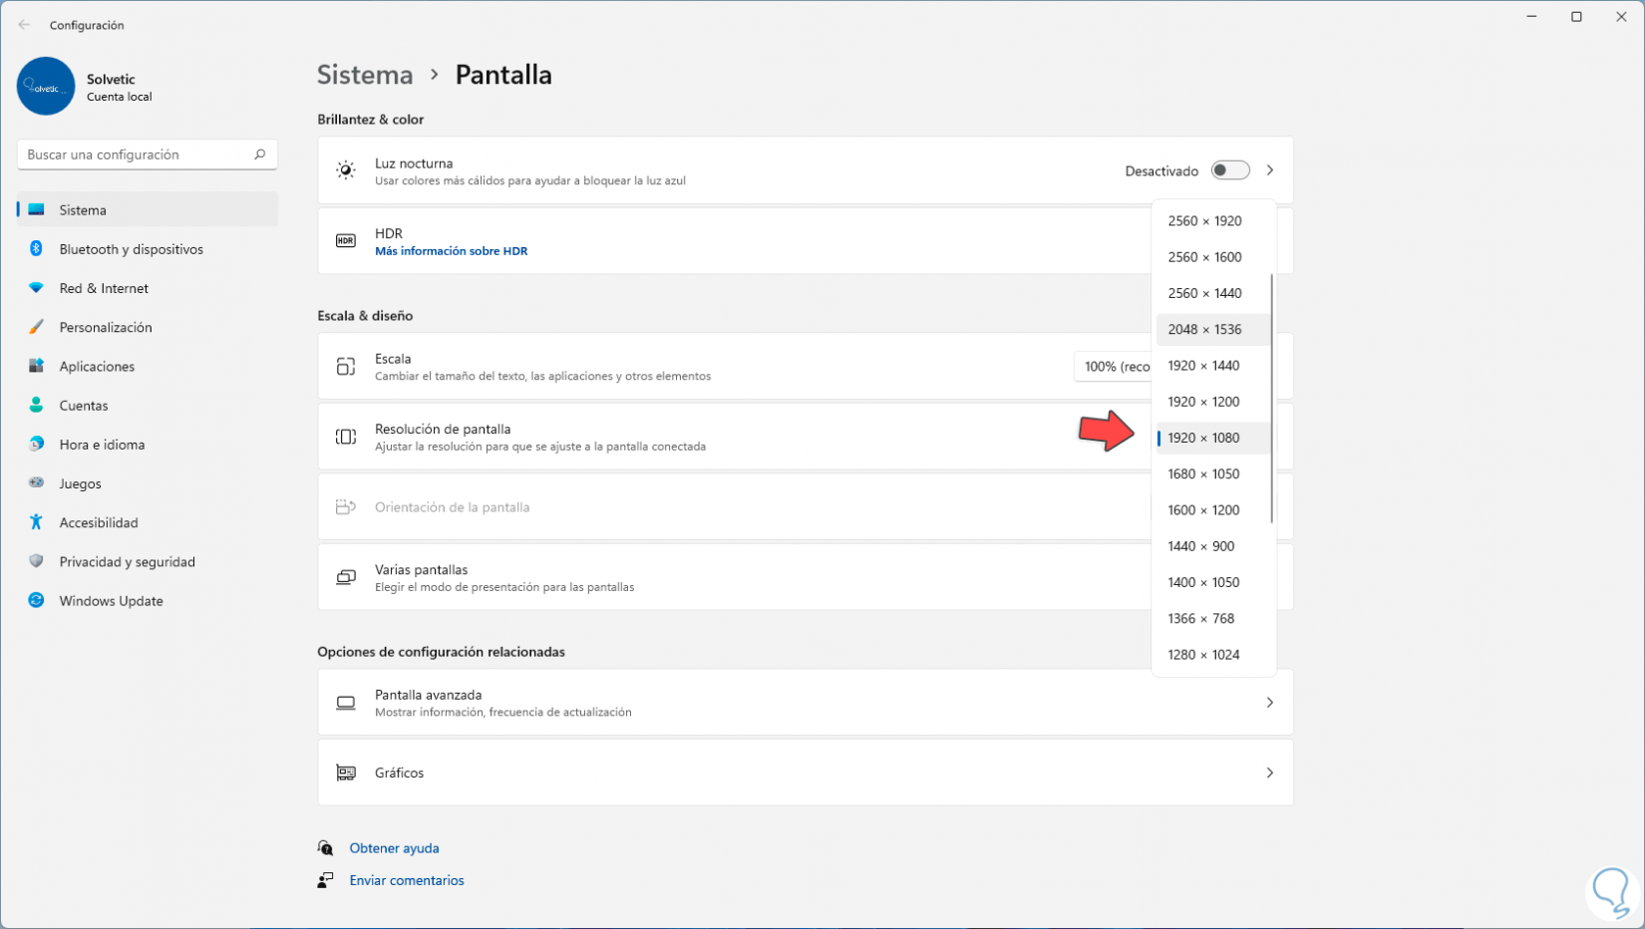Click the back arrow in title bar
This screenshot has width=1645, height=929.
point(25,25)
